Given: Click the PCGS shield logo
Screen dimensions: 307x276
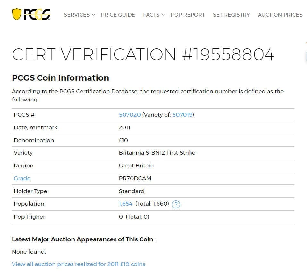Looking at the screenshot, I should (x=31, y=14).
